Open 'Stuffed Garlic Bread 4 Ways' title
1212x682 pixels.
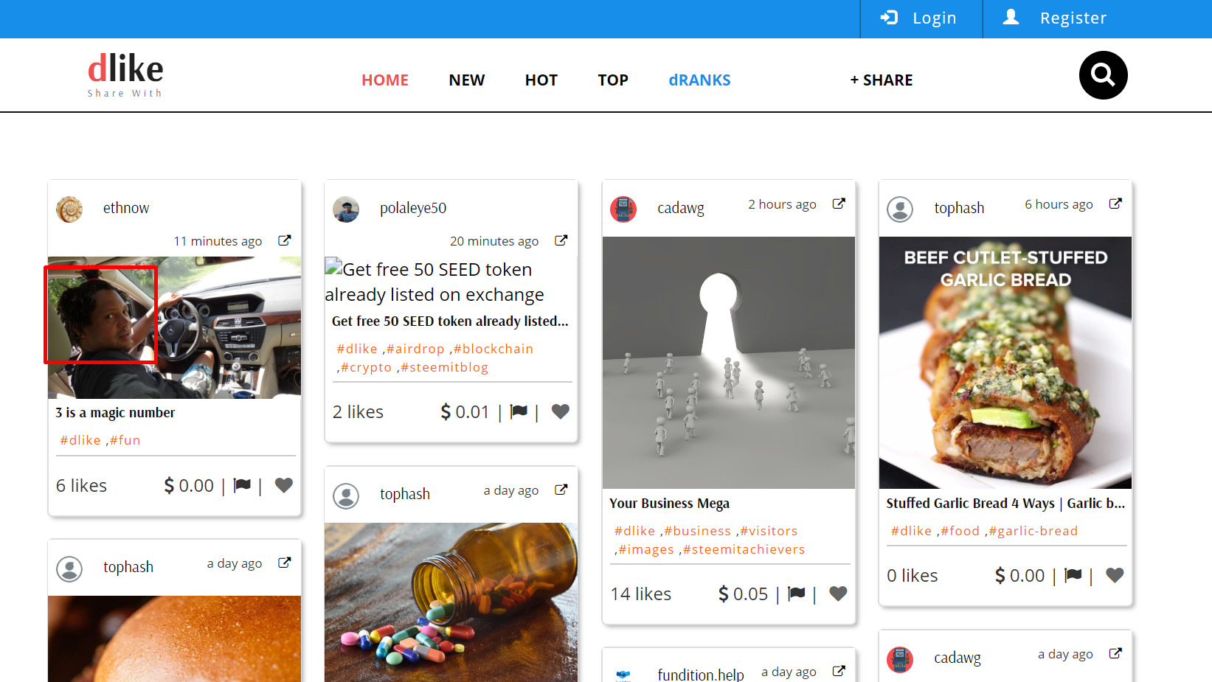click(1005, 504)
